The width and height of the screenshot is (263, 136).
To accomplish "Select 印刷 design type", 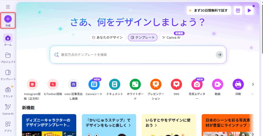I will coord(238,87).
